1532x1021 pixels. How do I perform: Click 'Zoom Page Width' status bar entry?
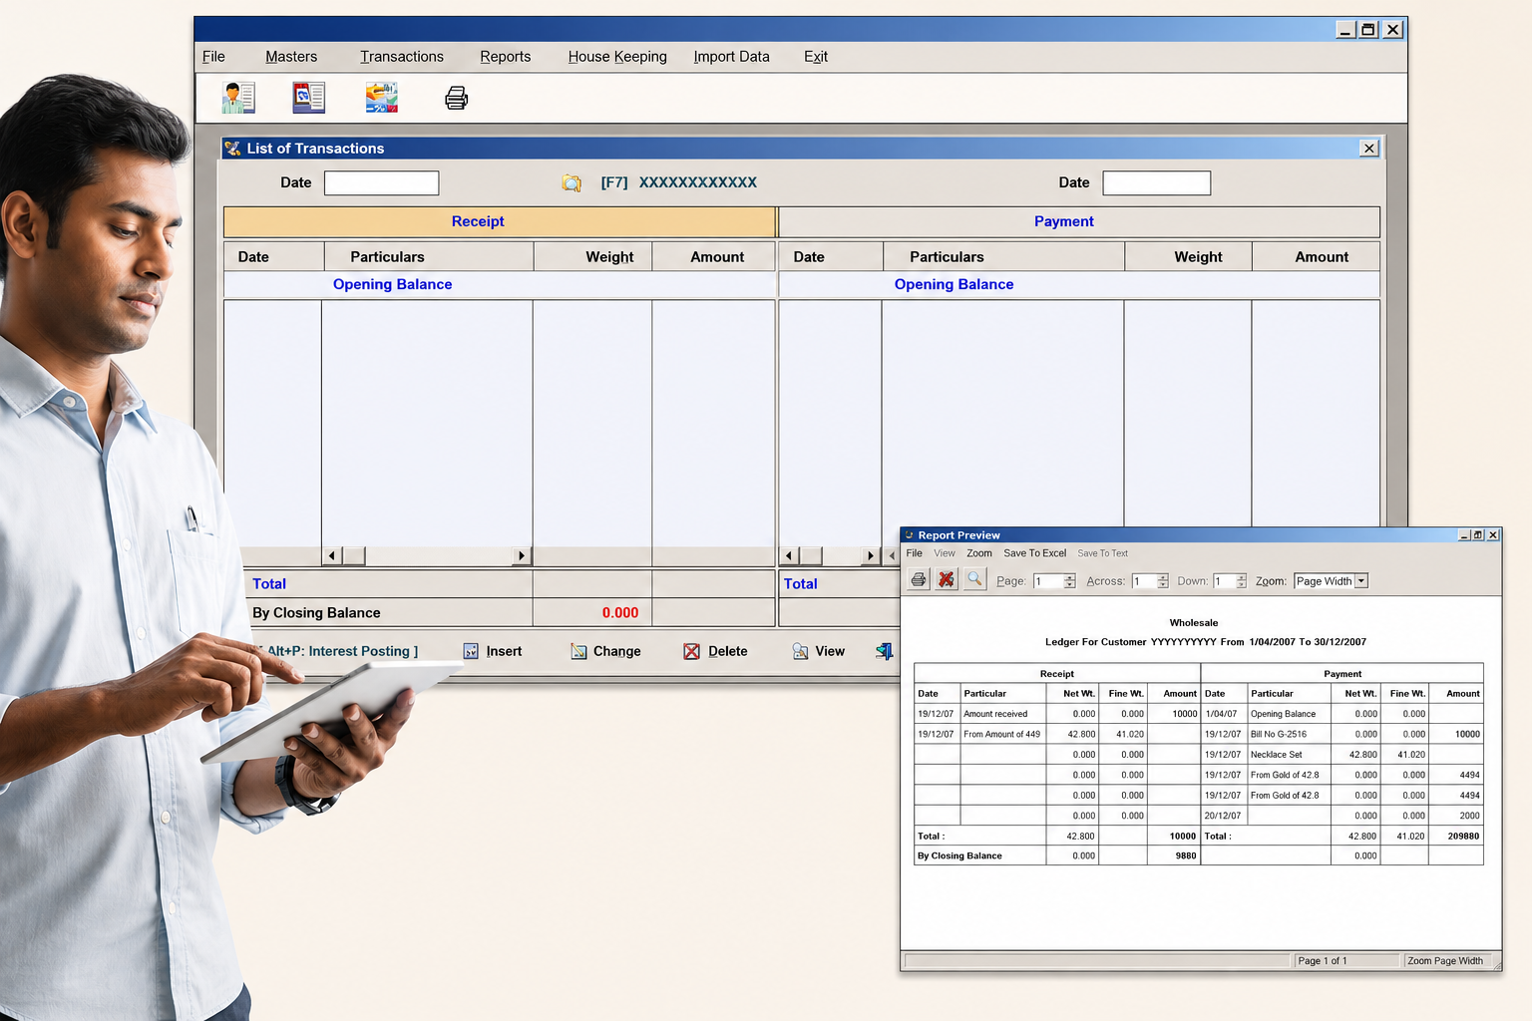coord(1445,961)
